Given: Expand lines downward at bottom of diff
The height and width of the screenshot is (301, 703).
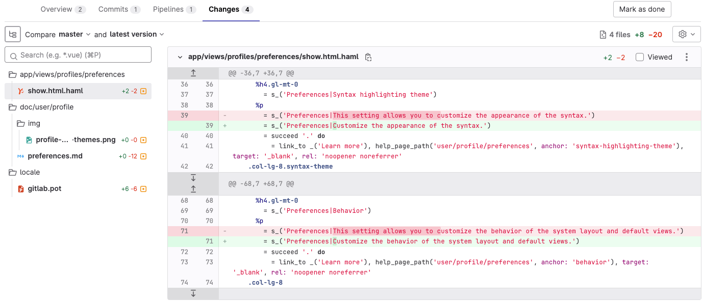Looking at the screenshot, I should tap(193, 293).
